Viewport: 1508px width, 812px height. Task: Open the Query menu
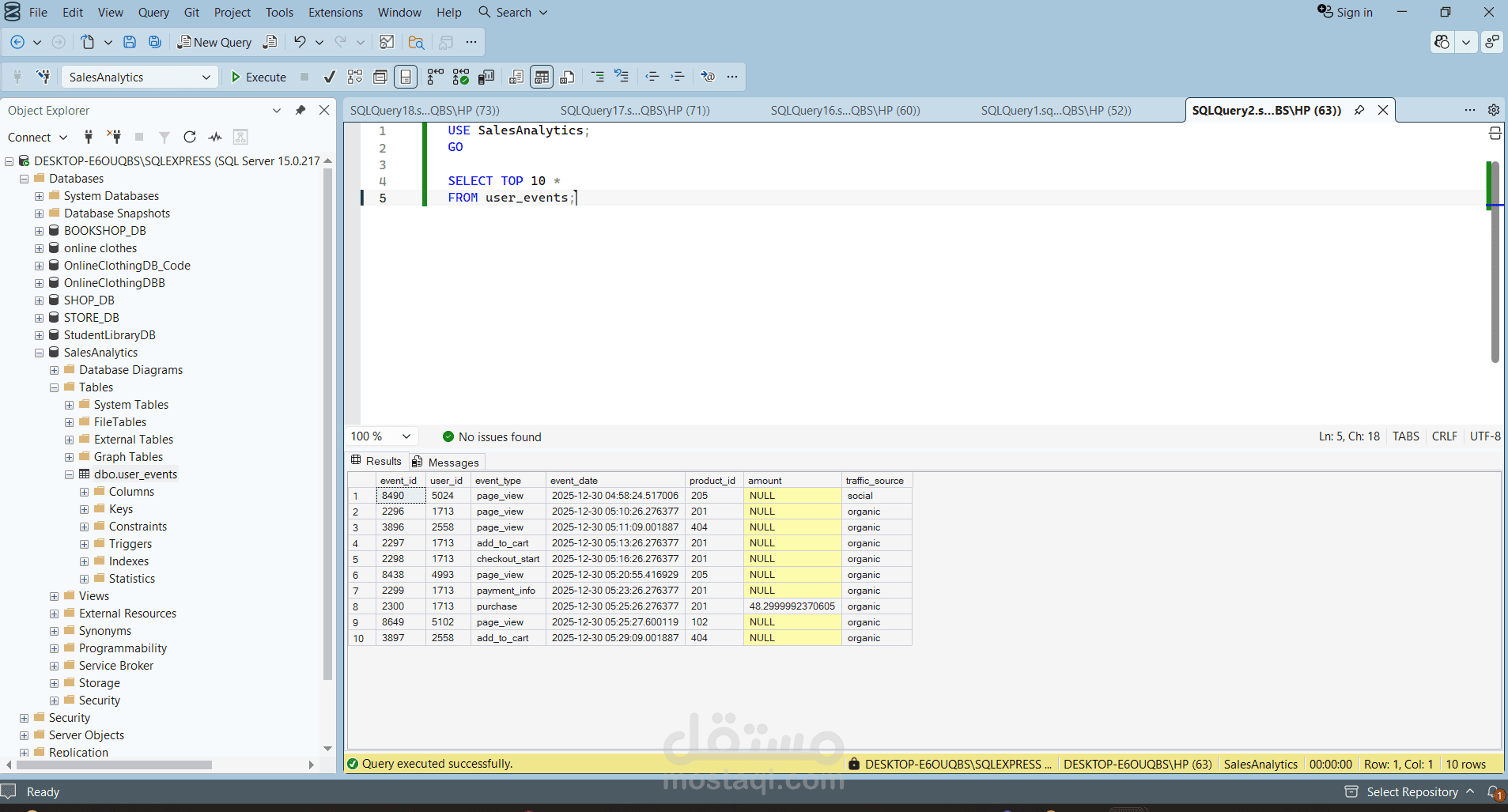(153, 13)
